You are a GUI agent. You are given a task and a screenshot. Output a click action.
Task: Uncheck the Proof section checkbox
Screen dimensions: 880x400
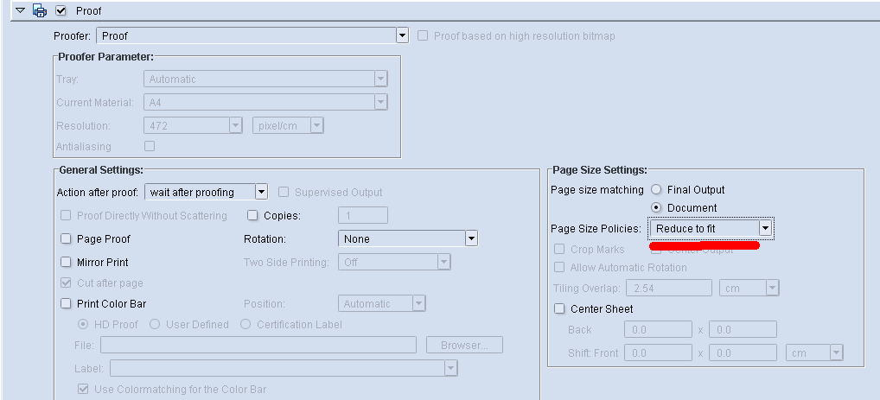(x=61, y=11)
